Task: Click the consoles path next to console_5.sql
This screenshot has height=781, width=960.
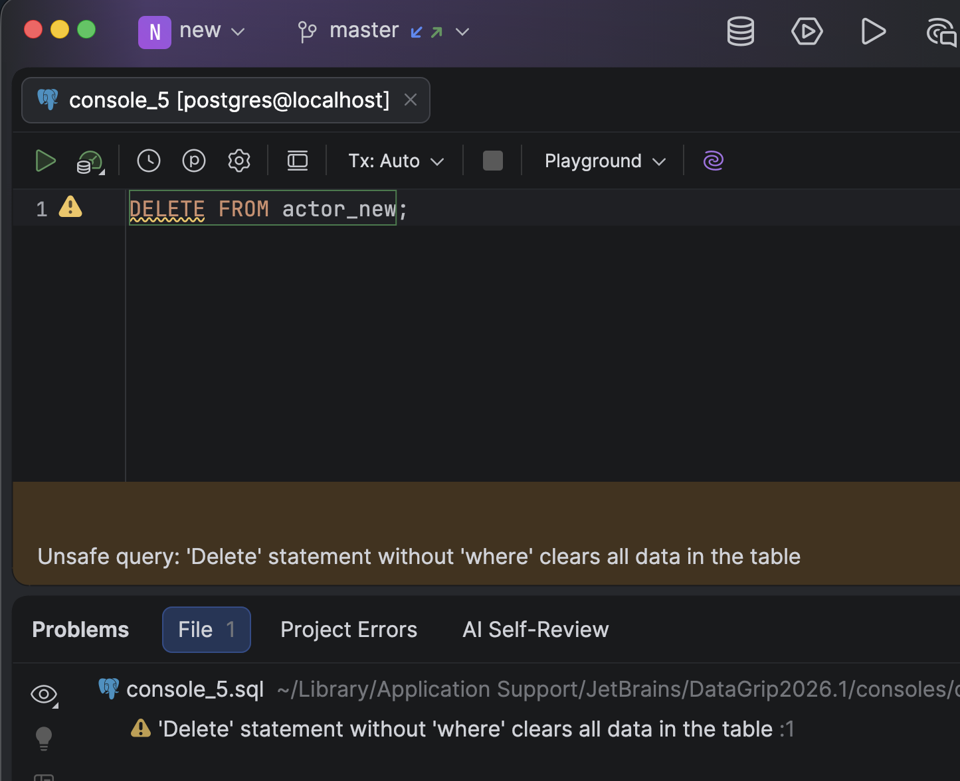Action: point(618,689)
